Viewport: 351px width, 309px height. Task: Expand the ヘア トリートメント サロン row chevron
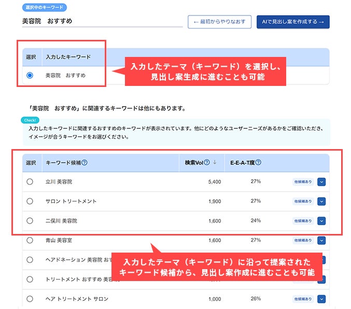[x=321, y=299]
